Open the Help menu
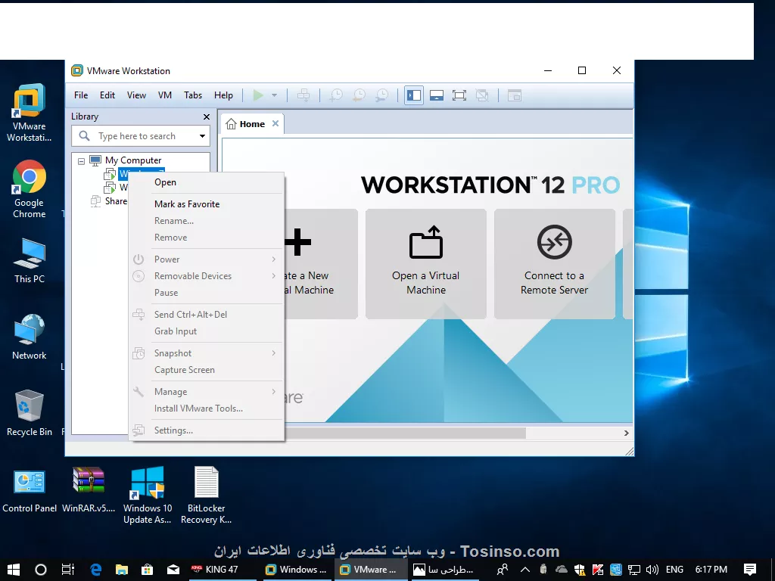Viewport: 775px width, 581px height. point(223,95)
